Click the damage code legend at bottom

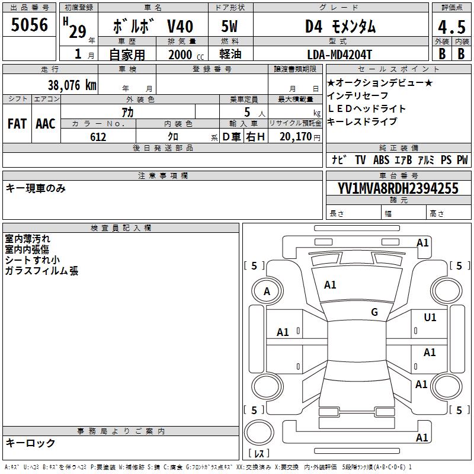(208, 467)
